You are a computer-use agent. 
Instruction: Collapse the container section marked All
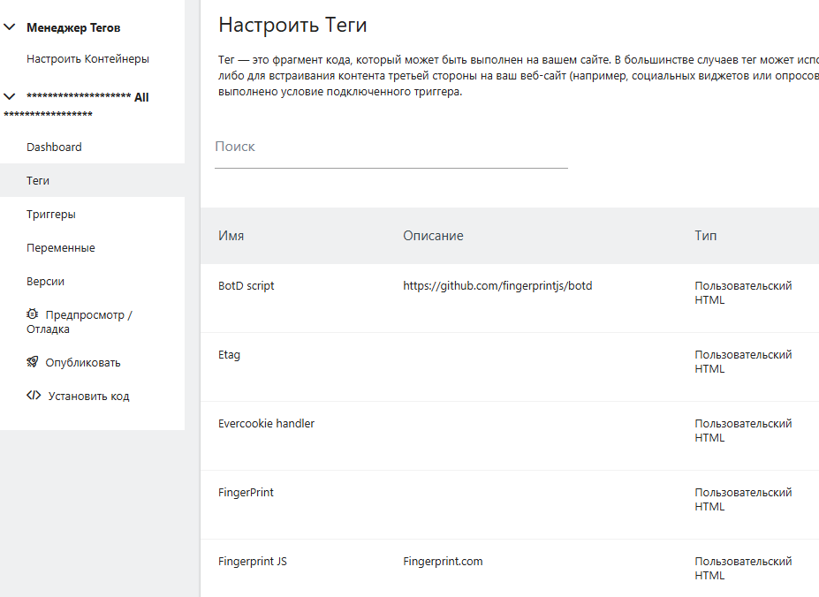(x=8, y=97)
